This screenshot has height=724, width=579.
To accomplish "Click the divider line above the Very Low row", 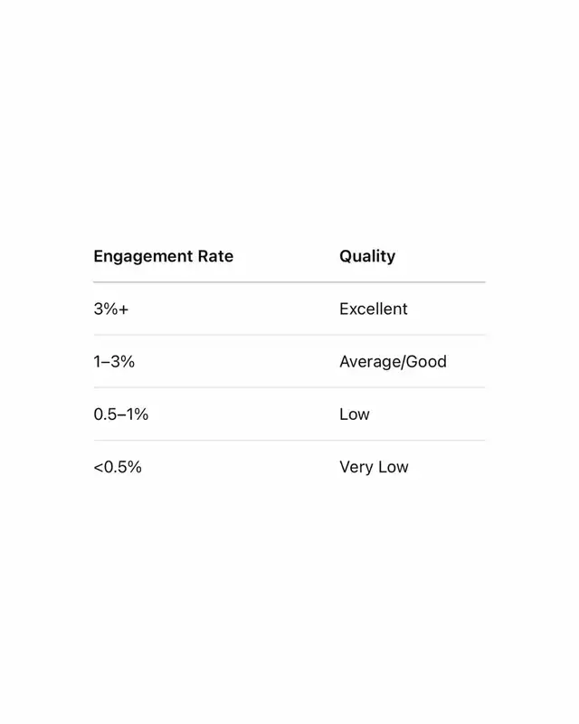I will pos(289,440).
